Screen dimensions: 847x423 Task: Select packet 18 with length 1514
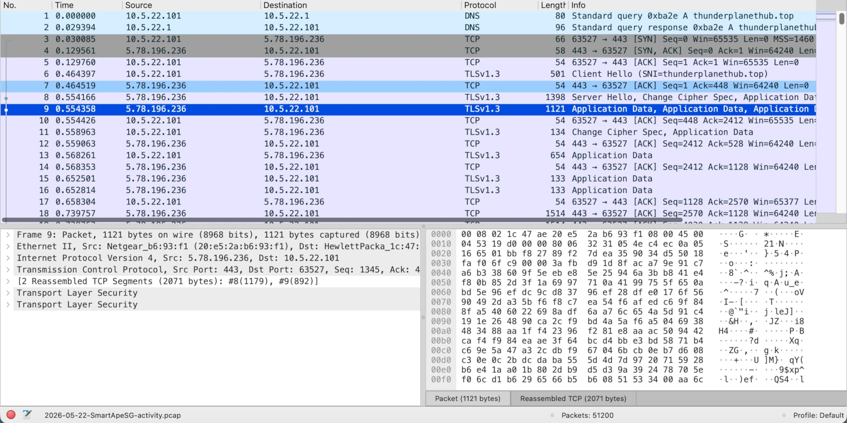[x=408, y=213]
